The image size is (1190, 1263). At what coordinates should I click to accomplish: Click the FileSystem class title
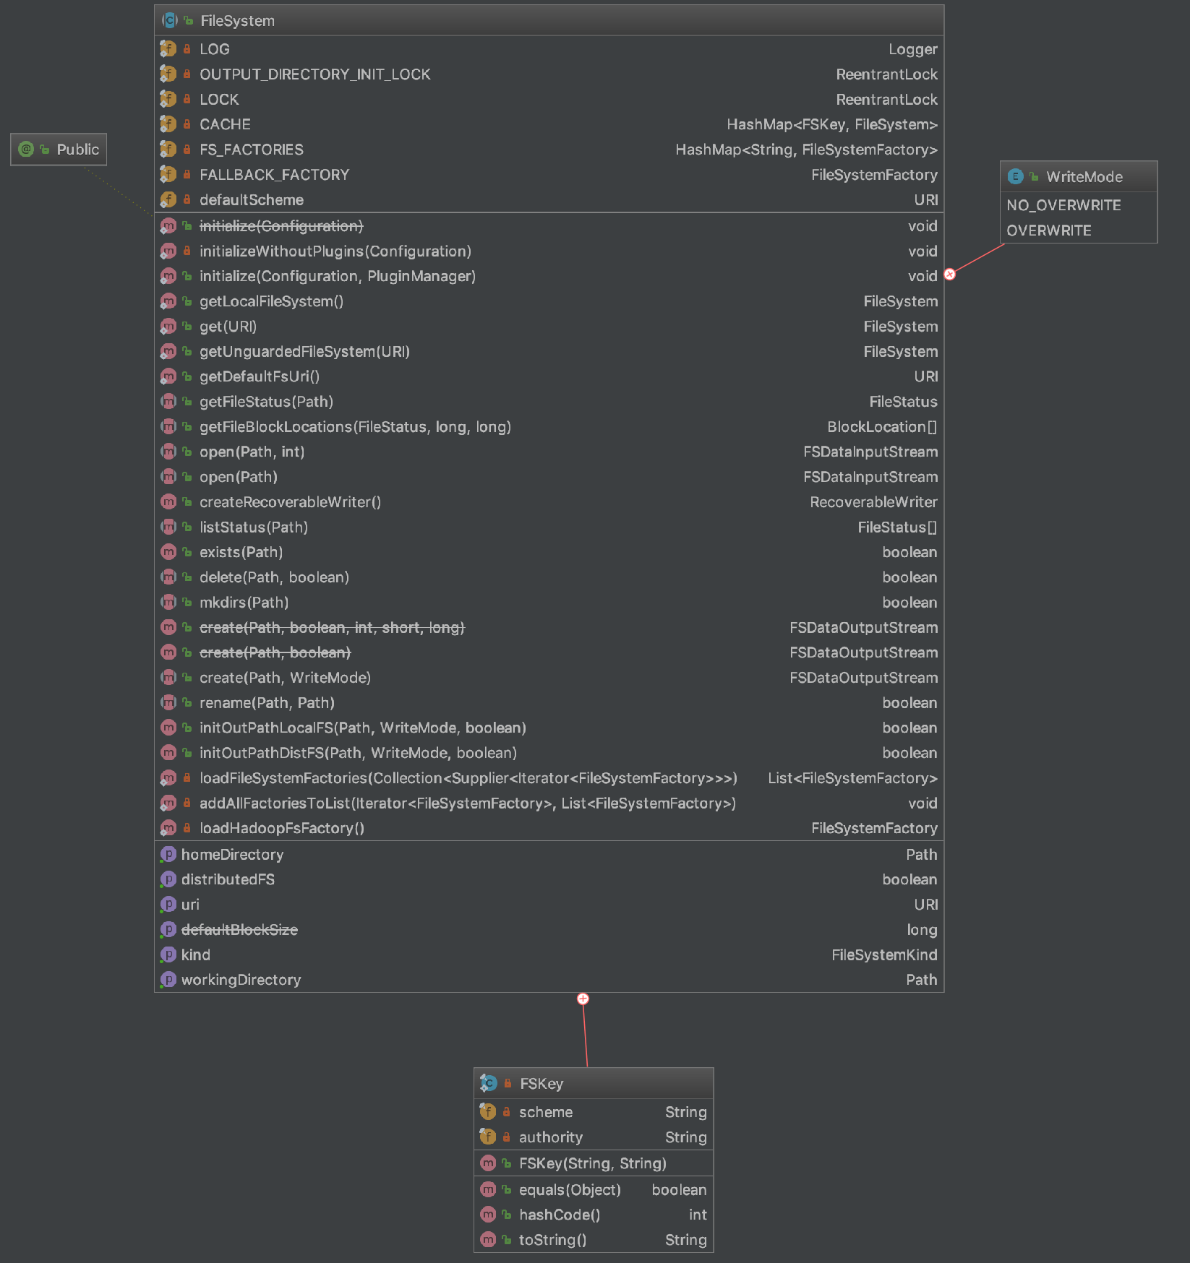[237, 21]
